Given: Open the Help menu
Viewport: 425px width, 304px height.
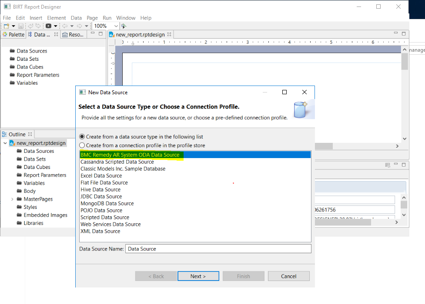Looking at the screenshot, I should click(x=146, y=18).
